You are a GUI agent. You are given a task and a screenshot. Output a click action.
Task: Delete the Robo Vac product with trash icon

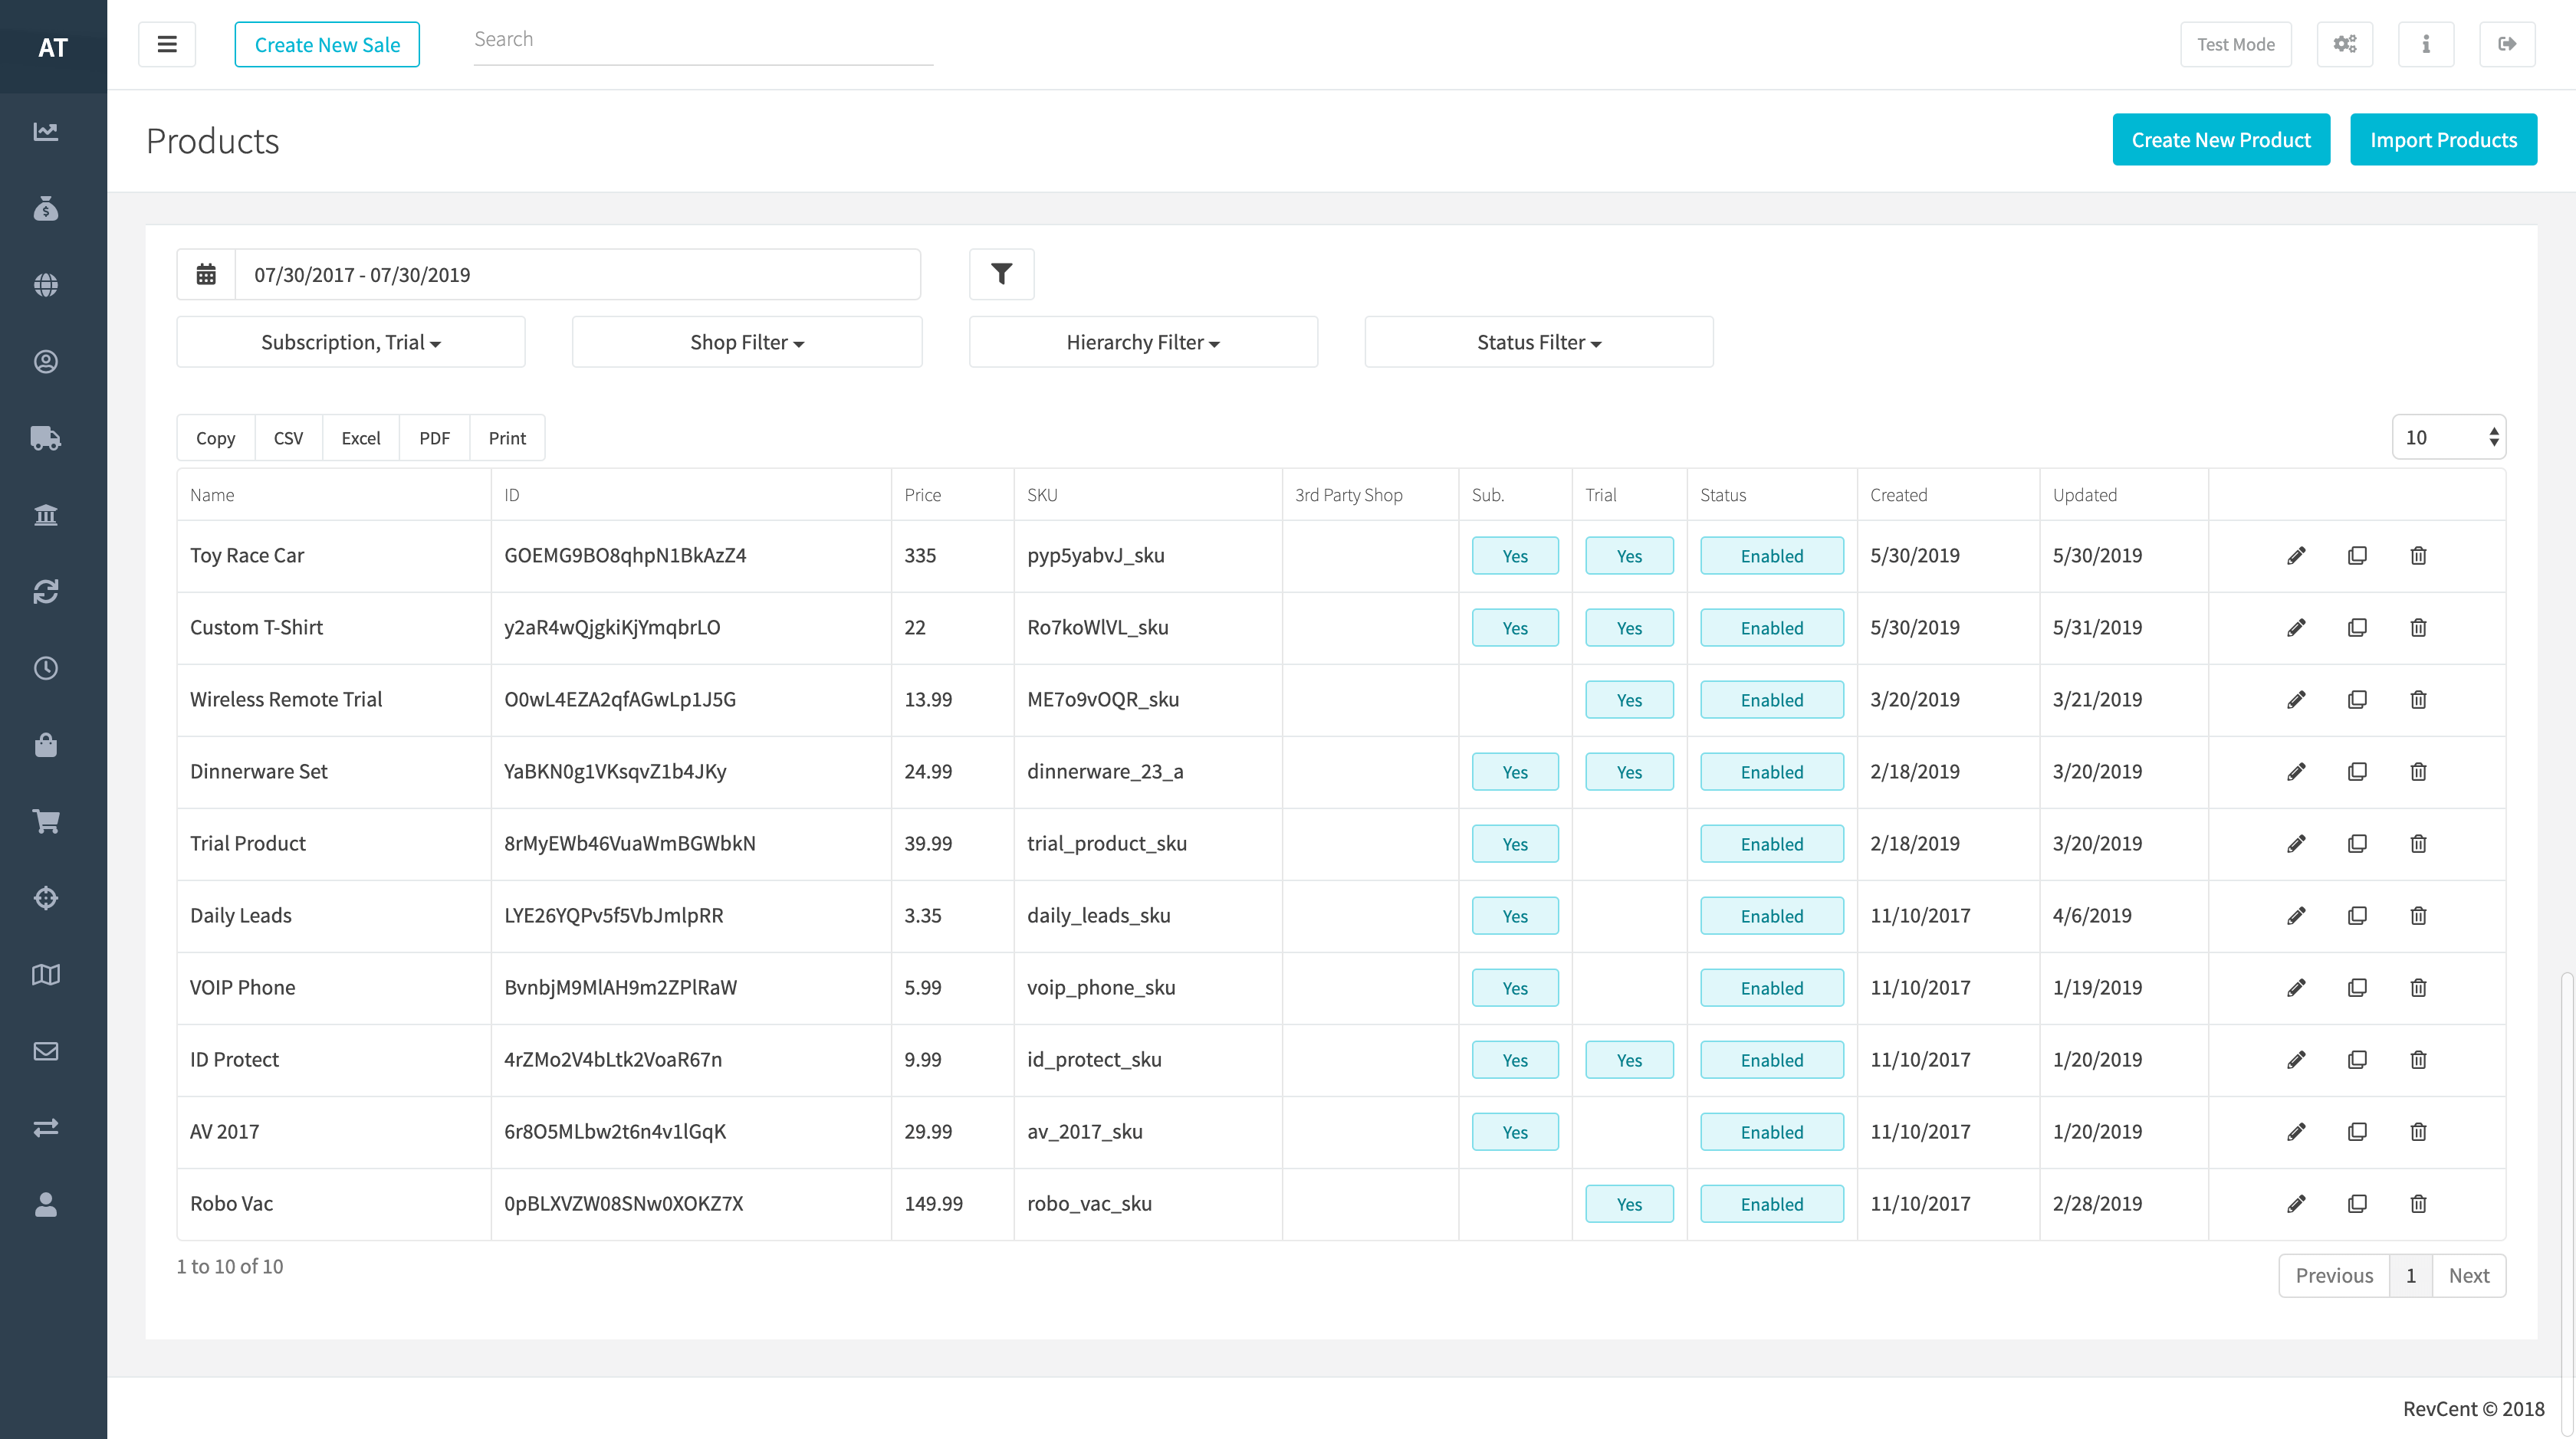click(2418, 1203)
